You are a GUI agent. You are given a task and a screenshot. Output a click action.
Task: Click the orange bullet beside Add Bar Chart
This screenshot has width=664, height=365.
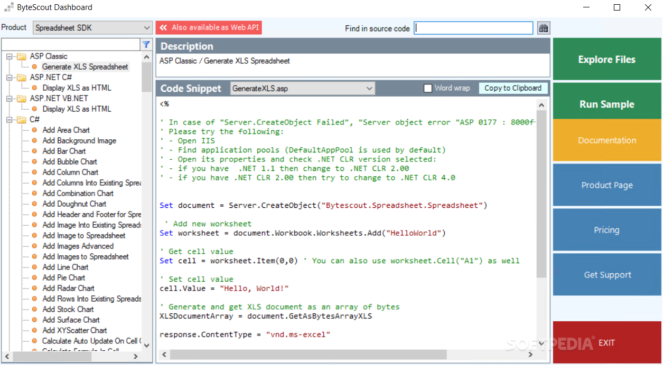[x=34, y=151]
